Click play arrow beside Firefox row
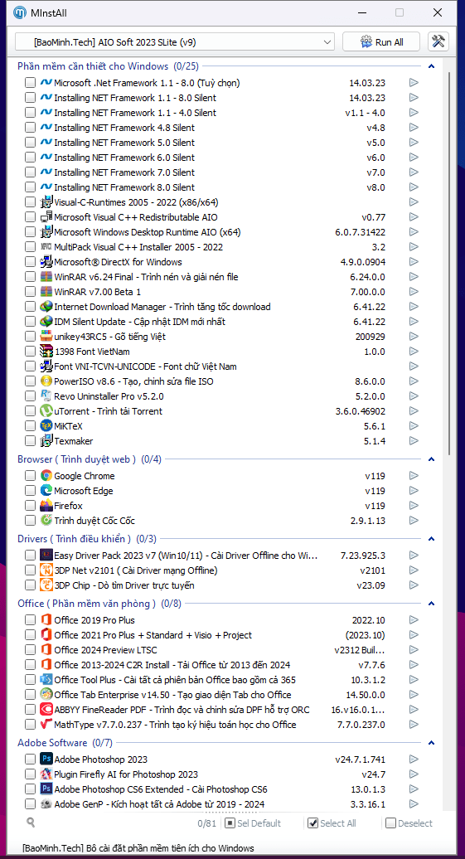The image size is (465, 859). click(x=414, y=506)
